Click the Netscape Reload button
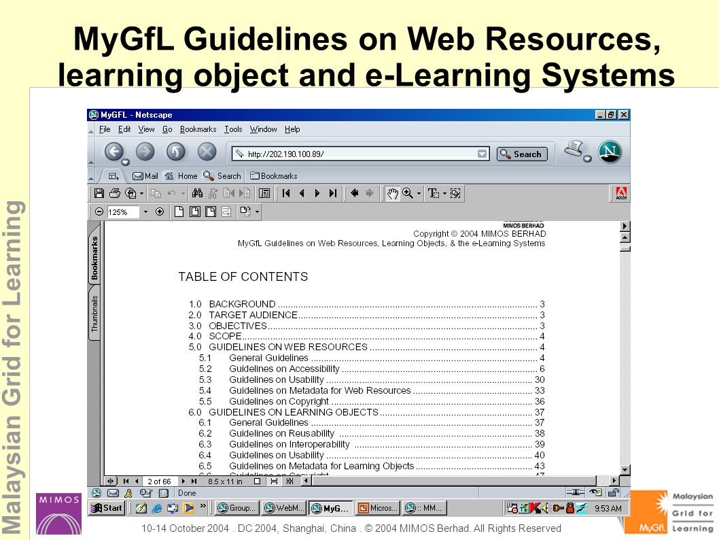Viewport: 719px width, 540px height. point(175,152)
